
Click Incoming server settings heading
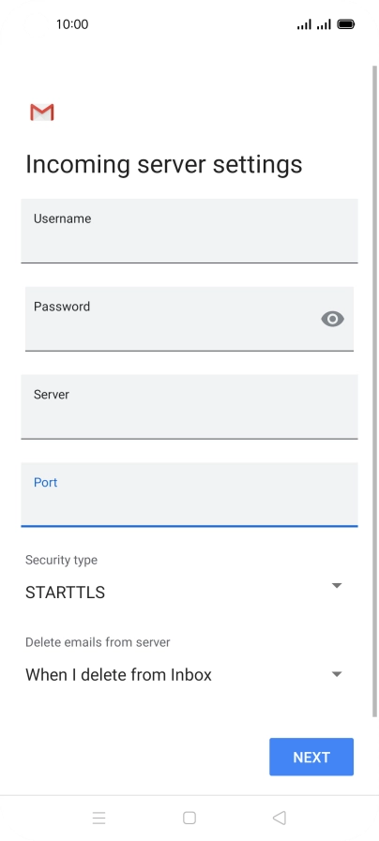[164, 165]
